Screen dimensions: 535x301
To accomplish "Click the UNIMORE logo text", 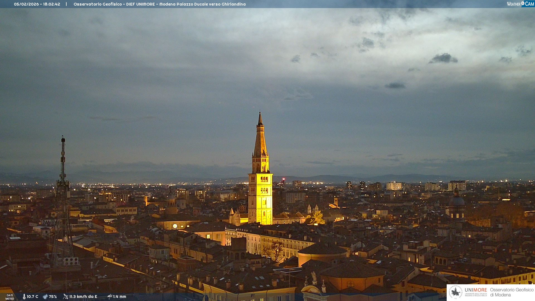I will [476, 290].
